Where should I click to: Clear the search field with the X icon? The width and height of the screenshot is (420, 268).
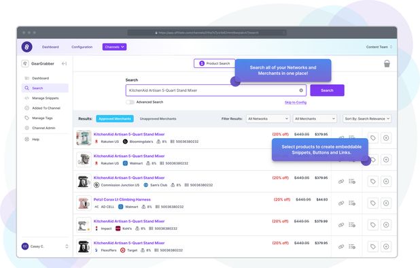pyautogui.click(x=301, y=90)
